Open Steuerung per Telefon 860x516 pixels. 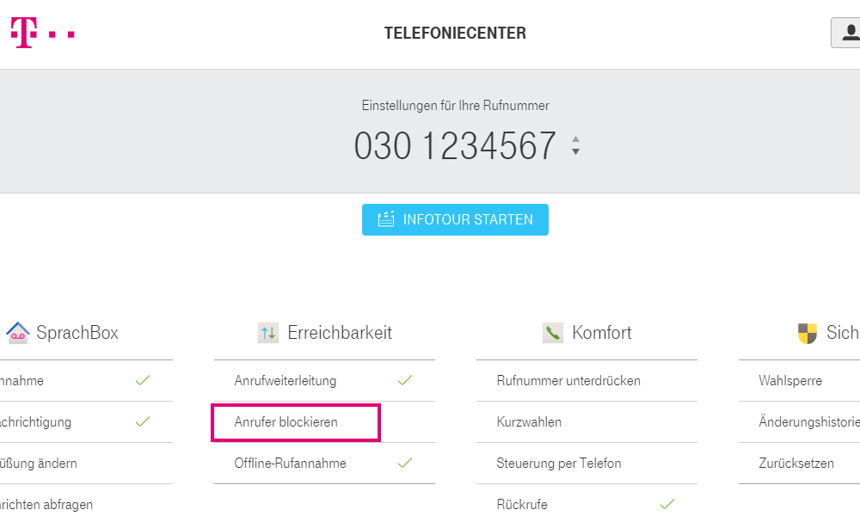pos(559,463)
